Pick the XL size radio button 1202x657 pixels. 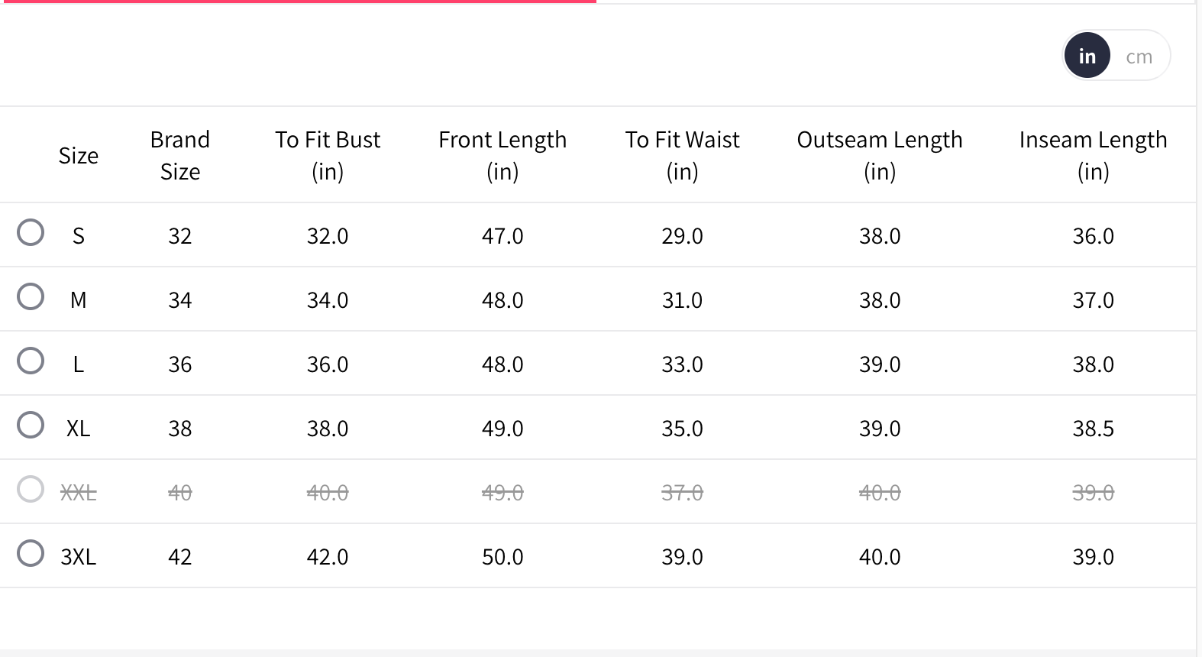(31, 425)
